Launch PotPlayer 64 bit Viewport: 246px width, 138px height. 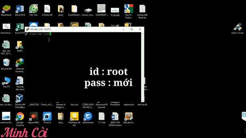tap(74, 119)
